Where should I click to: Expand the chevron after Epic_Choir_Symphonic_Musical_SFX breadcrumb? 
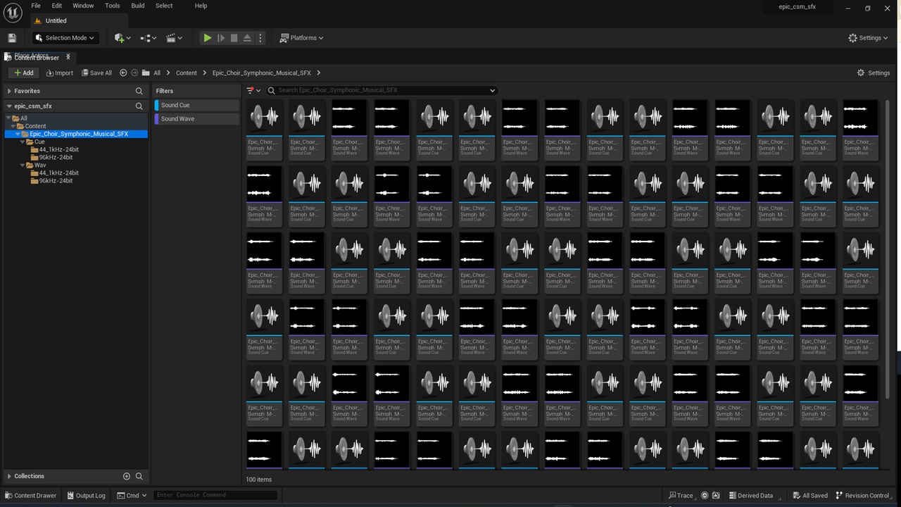click(x=319, y=73)
